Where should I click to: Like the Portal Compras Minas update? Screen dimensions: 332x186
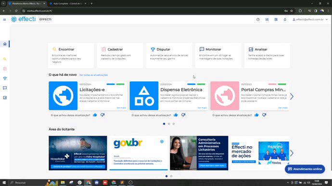(x=256, y=115)
